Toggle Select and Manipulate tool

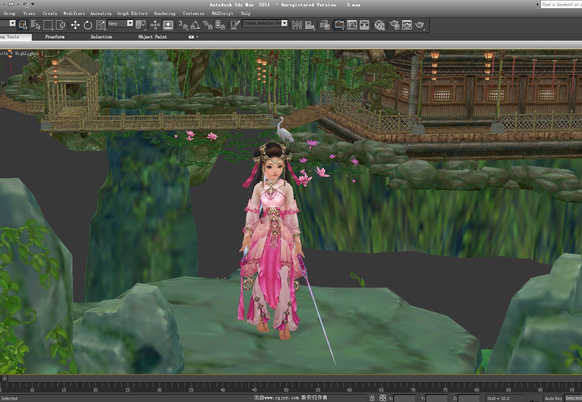(x=155, y=25)
